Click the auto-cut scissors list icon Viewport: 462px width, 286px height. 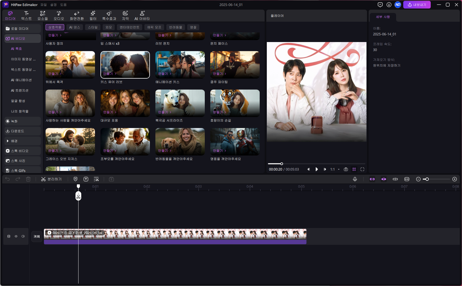96,179
